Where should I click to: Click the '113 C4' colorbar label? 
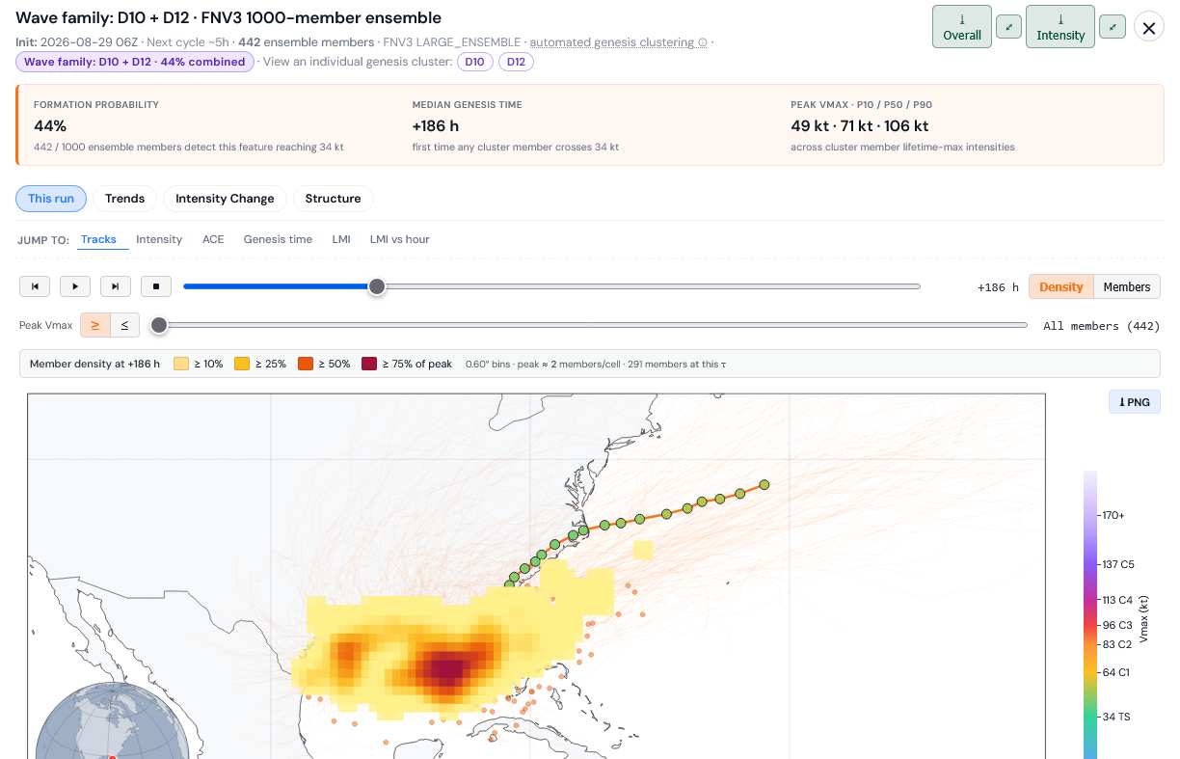click(1119, 600)
